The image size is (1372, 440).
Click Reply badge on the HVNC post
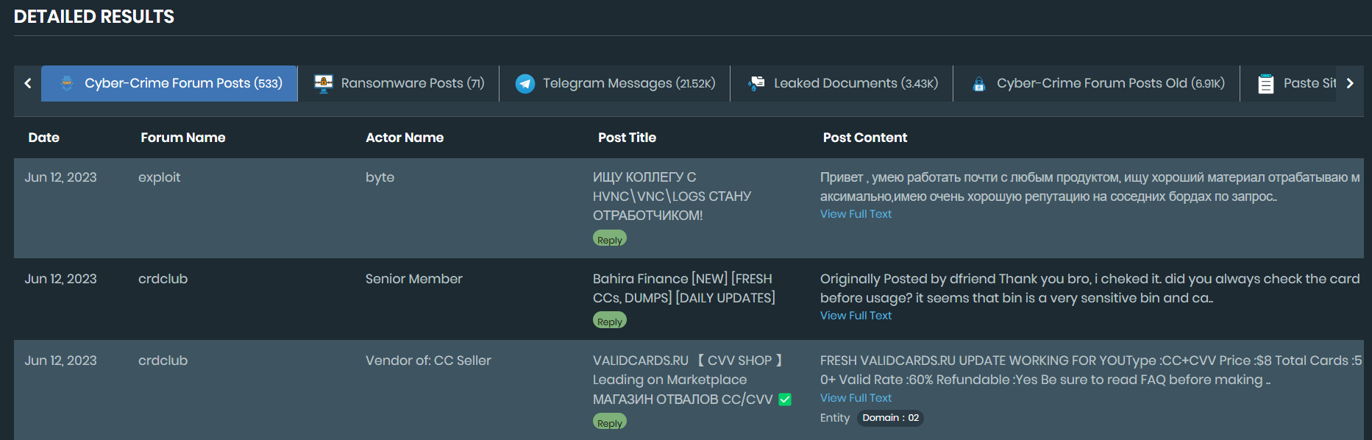tap(610, 240)
